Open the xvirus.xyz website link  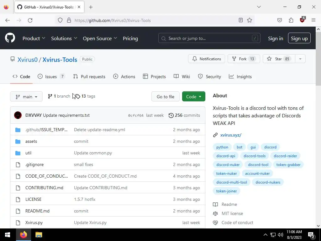(231, 135)
